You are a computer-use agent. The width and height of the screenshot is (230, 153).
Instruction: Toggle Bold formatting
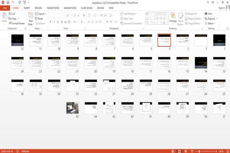pyautogui.click(x=51, y=22)
